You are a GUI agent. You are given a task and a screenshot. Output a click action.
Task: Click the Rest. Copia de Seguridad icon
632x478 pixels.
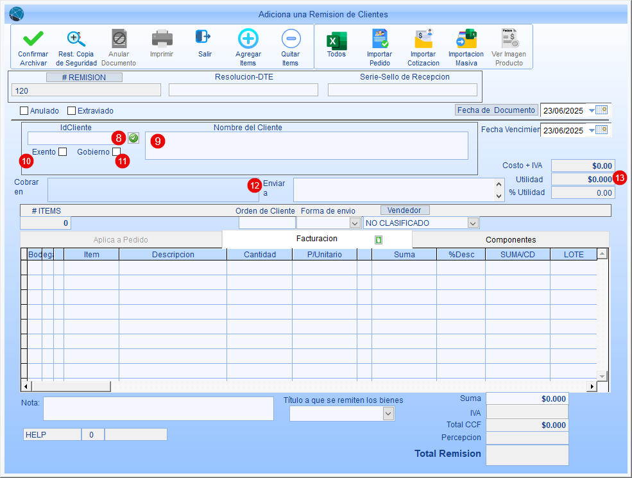pyautogui.click(x=76, y=38)
